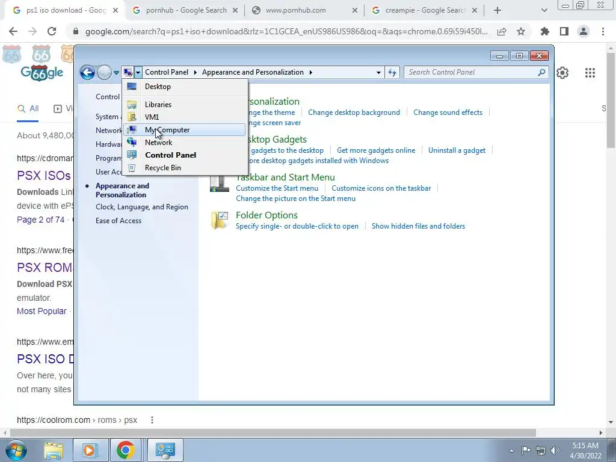616x462 pixels.
Task: Click Chrome tab search dropdown arrow
Action: click(x=544, y=11)
